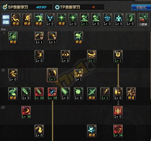Click the 初始化 reset button
The height and width of the screenshot is (141, 151).
coord(141,7)
